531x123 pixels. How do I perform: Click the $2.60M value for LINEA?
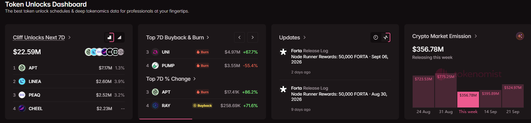104,81
